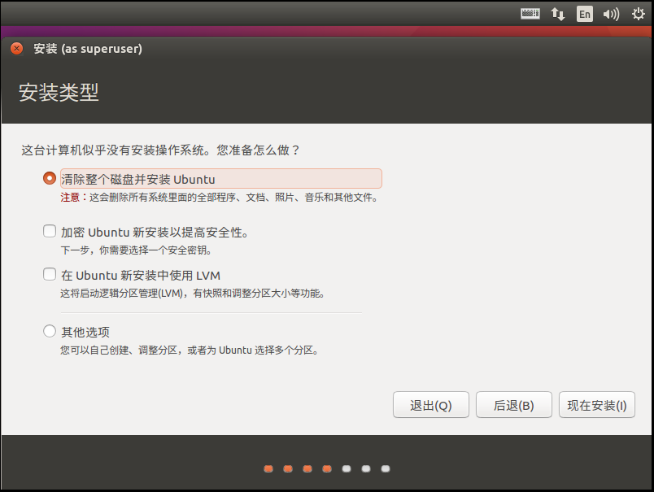Click the En keyboard layout indicator

coord(584,13)
